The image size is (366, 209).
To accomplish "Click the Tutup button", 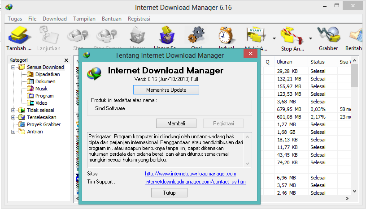I will tap(169, 193).
